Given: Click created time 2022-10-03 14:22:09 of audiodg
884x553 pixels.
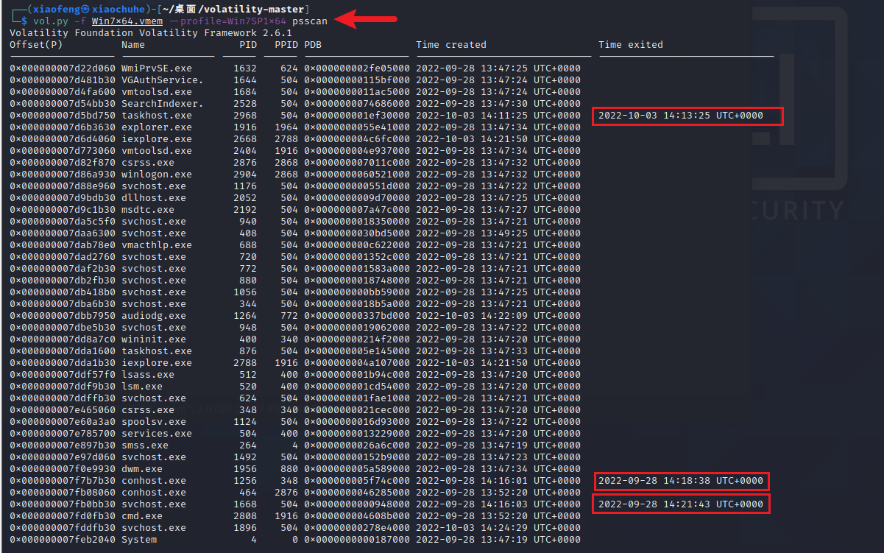Looking at the screenshot, I should click(x=498, y=316).
